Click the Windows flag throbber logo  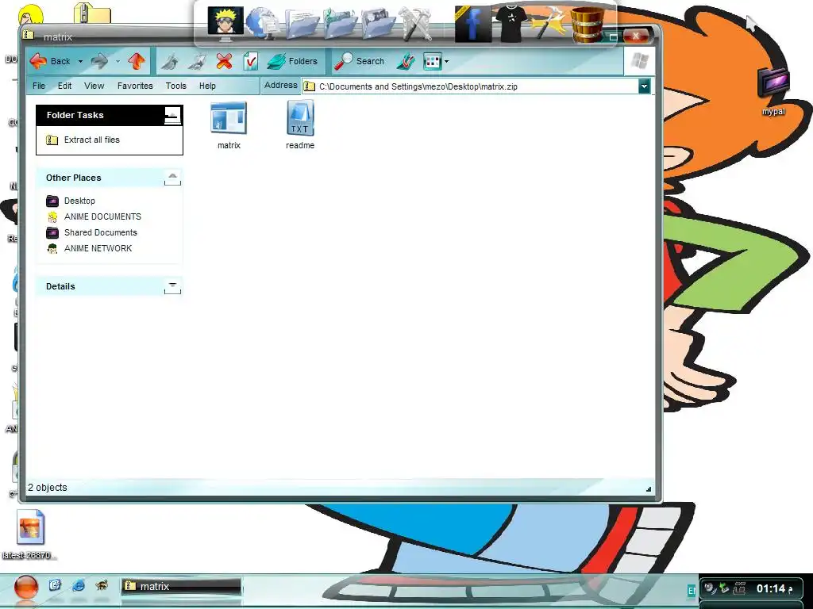[639, 61]
